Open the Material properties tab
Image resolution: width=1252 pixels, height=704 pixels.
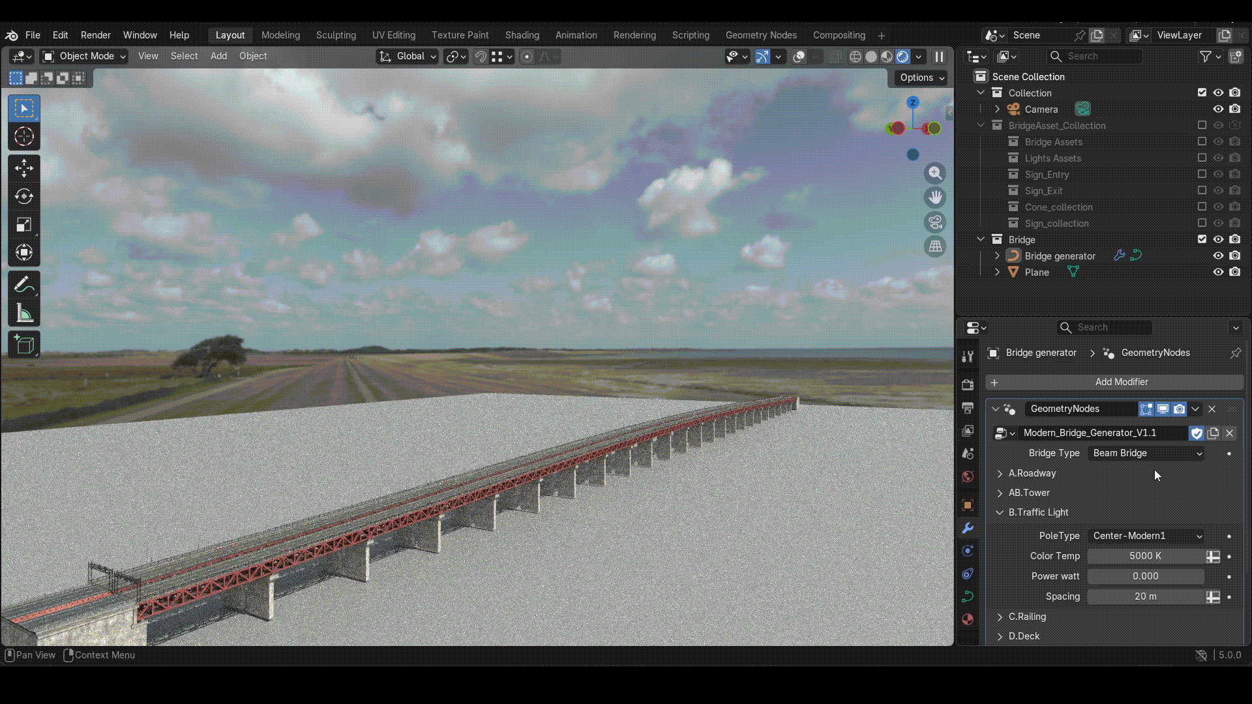(x=968, y=619)
